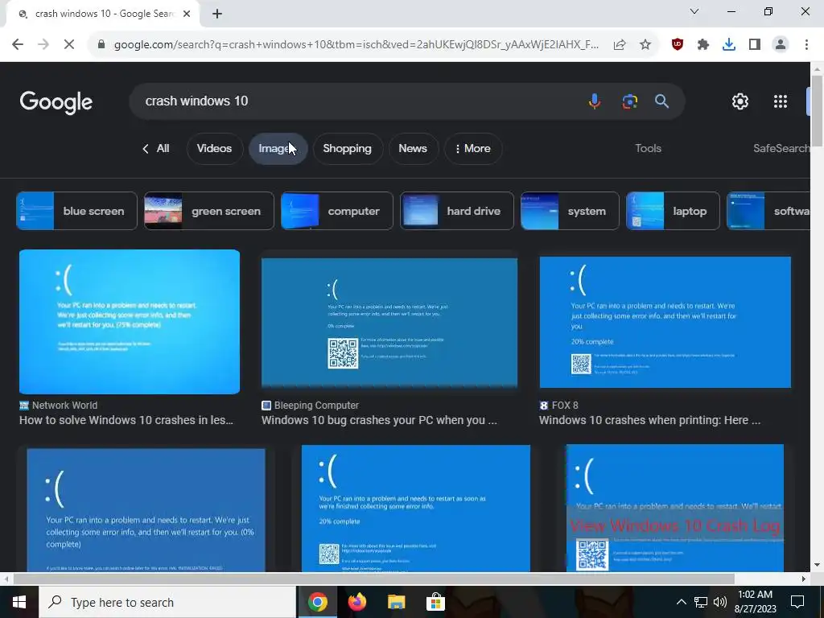Viewport: 824px width, 618px height.
Task: Search by image with Google Lens
Action: point(629,101)
